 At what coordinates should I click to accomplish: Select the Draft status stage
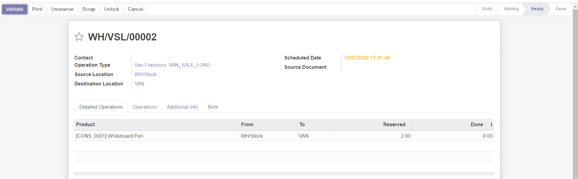pos(487,9)
